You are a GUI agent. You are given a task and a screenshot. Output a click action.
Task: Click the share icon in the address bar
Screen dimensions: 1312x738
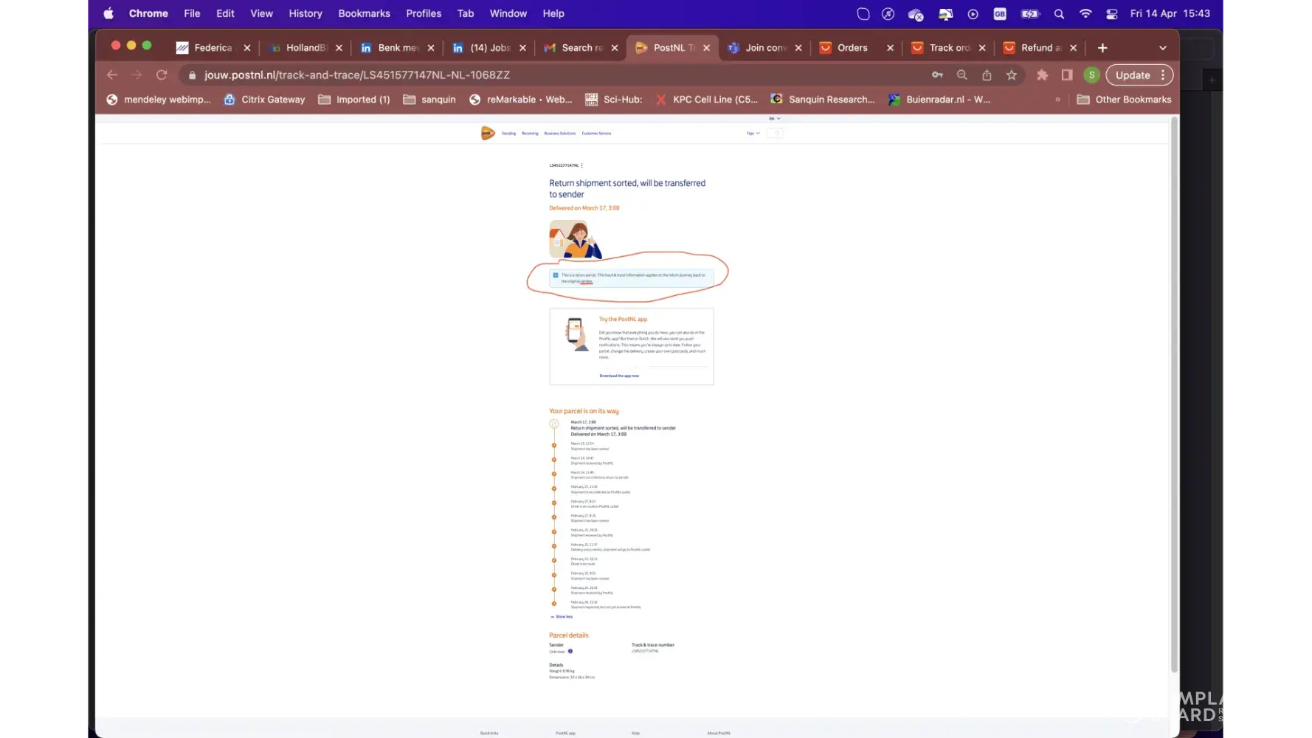click(987, 75)
